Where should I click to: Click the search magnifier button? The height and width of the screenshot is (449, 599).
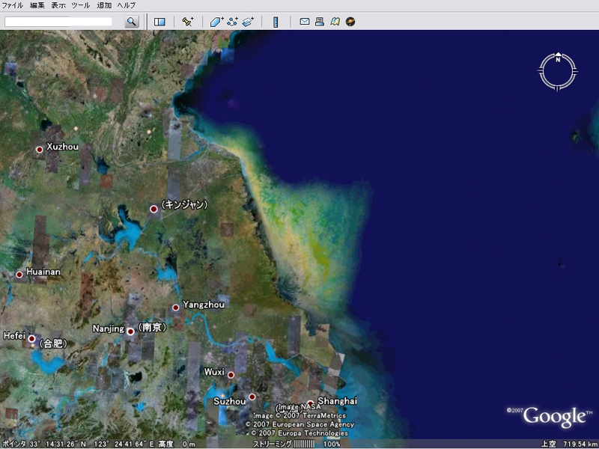coord(132,22)
